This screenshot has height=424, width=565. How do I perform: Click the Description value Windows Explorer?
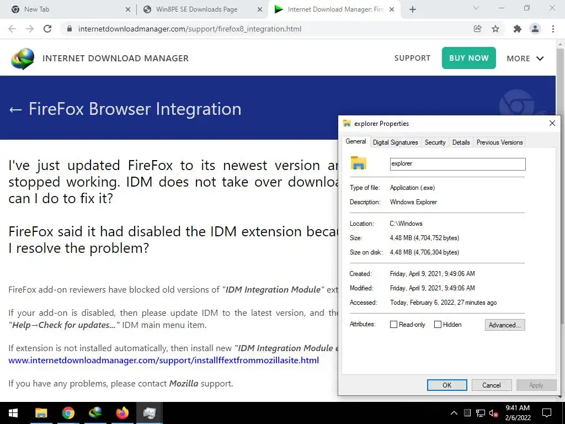tap(413, 202)
